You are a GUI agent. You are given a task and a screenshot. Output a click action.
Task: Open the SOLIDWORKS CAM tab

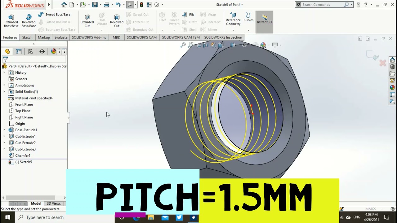(x=142, y=37)
